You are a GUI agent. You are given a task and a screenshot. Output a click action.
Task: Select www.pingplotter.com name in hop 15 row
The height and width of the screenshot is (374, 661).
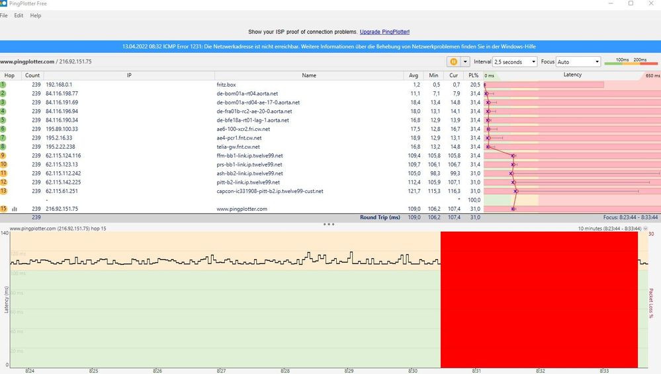tap(242, 209)
